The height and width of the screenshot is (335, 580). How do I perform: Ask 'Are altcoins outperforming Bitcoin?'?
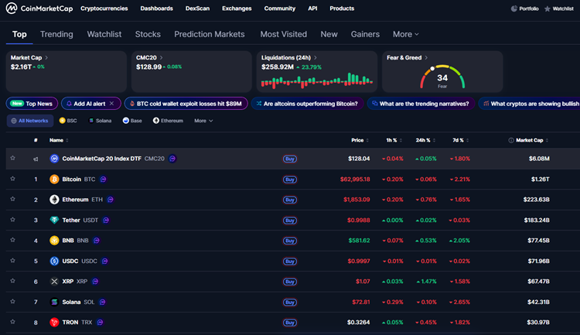point(307,104)
